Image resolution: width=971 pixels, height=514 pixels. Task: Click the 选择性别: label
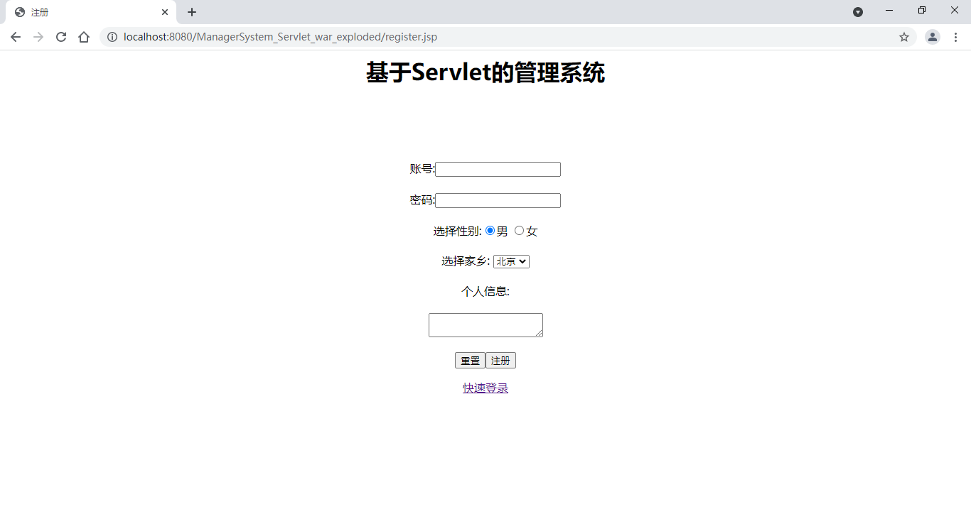[458, 231]
